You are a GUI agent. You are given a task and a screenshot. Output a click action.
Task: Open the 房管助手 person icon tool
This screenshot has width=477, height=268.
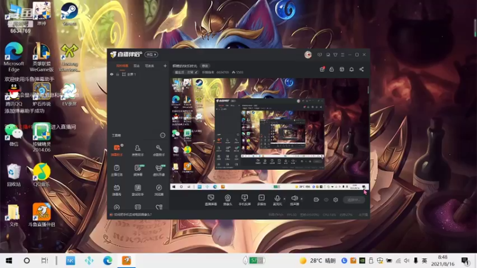pyautogui.click(x=138, y=150)
